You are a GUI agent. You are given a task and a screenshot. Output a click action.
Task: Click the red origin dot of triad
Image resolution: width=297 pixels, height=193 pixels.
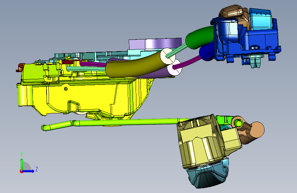(x=21, y=171)
